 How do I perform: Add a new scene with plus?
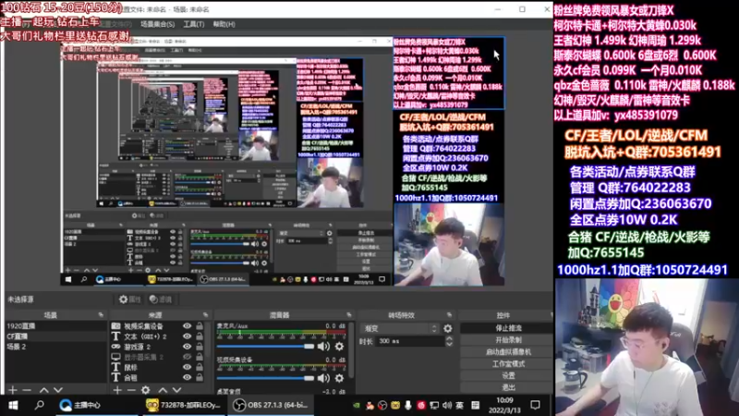(13, 390)
